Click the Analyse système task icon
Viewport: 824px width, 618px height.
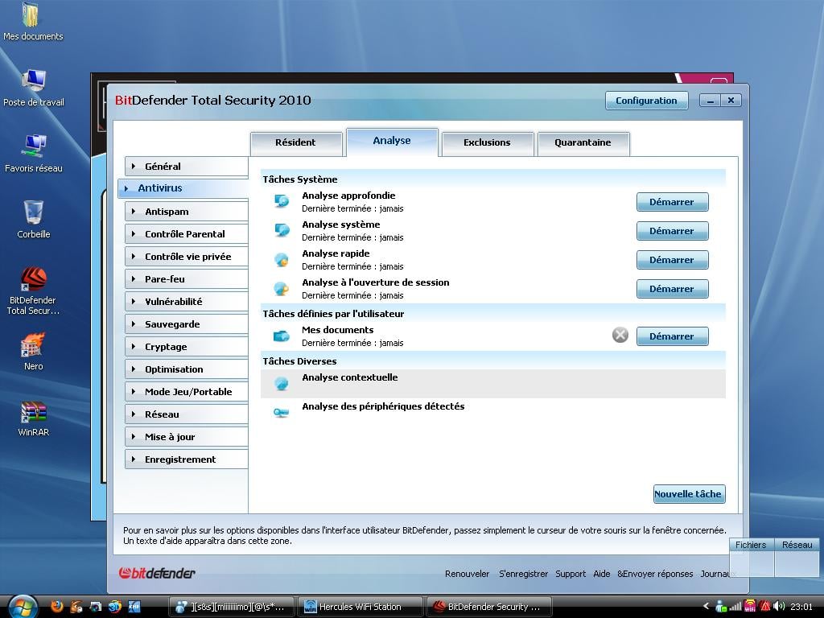[282, 230]
